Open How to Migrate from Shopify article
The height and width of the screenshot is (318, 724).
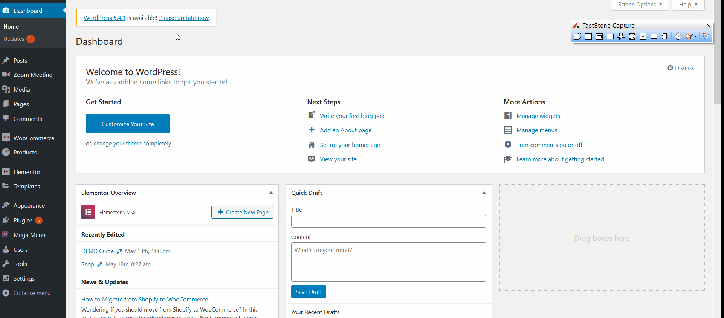click(x=145, y=300)
